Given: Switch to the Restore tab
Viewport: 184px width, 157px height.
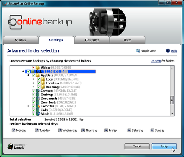Looking at the screenshot, I should click(x=92, y=40).
